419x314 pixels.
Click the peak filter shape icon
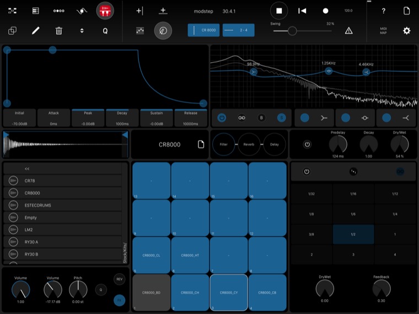[x=365, y=118]
